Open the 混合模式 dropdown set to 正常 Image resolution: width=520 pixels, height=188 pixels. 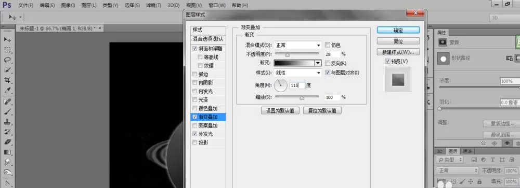[298, 45]
